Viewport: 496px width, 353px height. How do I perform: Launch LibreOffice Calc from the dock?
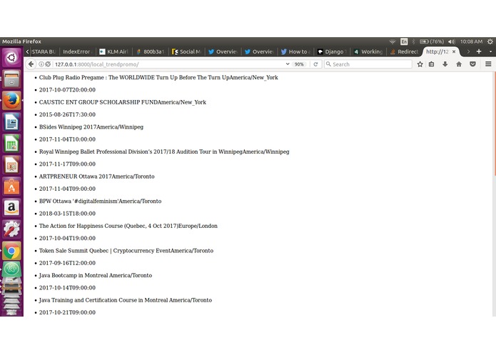pyautogui.click(x=11, y=144)
